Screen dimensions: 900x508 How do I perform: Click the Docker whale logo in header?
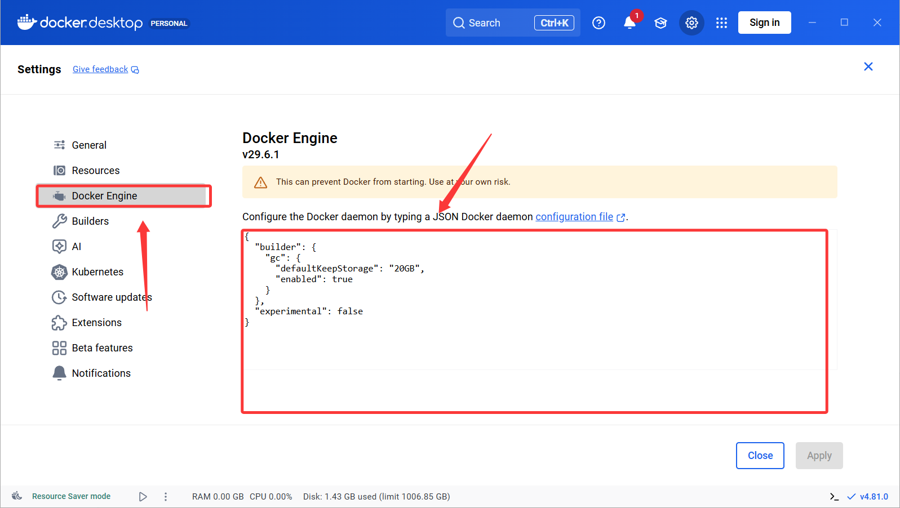27,22
